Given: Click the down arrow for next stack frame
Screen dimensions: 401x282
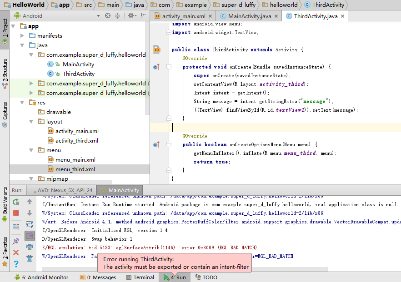Looking at the screenshot, I should pyautogui.click(x=30, y=213).
